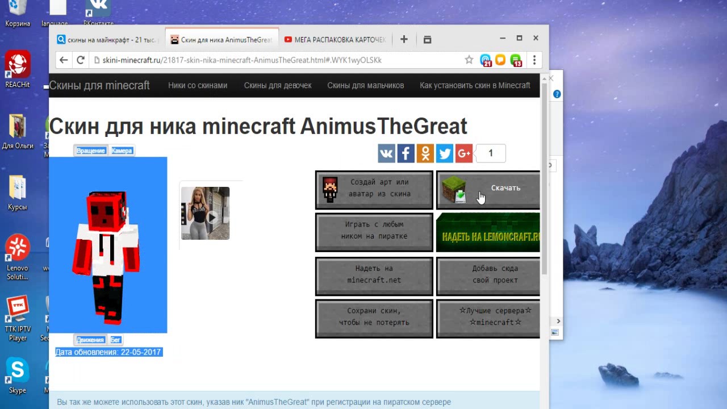Open the ВКонтакте desktop shortcut
Screen dimensions: 727x409
point(98,14)
